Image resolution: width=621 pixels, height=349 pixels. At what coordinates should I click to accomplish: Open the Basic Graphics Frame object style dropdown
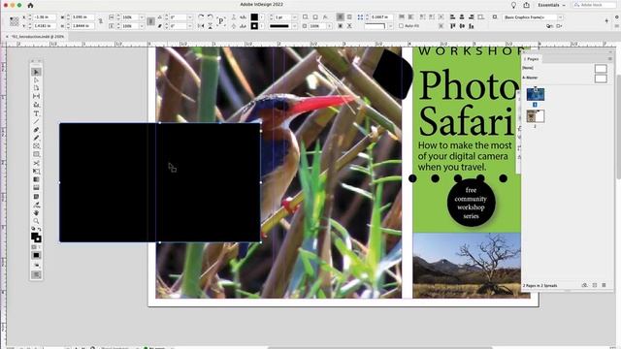click(560, 17)
